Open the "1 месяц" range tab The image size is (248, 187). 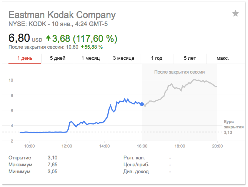(90, 58)
